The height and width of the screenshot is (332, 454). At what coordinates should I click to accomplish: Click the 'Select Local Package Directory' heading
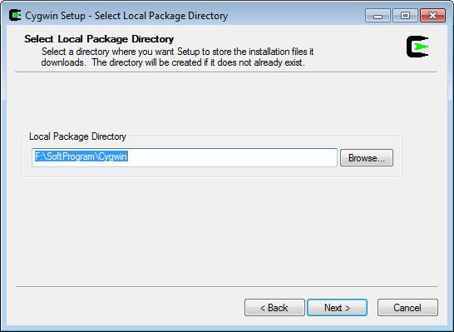[x=99, y=39]
